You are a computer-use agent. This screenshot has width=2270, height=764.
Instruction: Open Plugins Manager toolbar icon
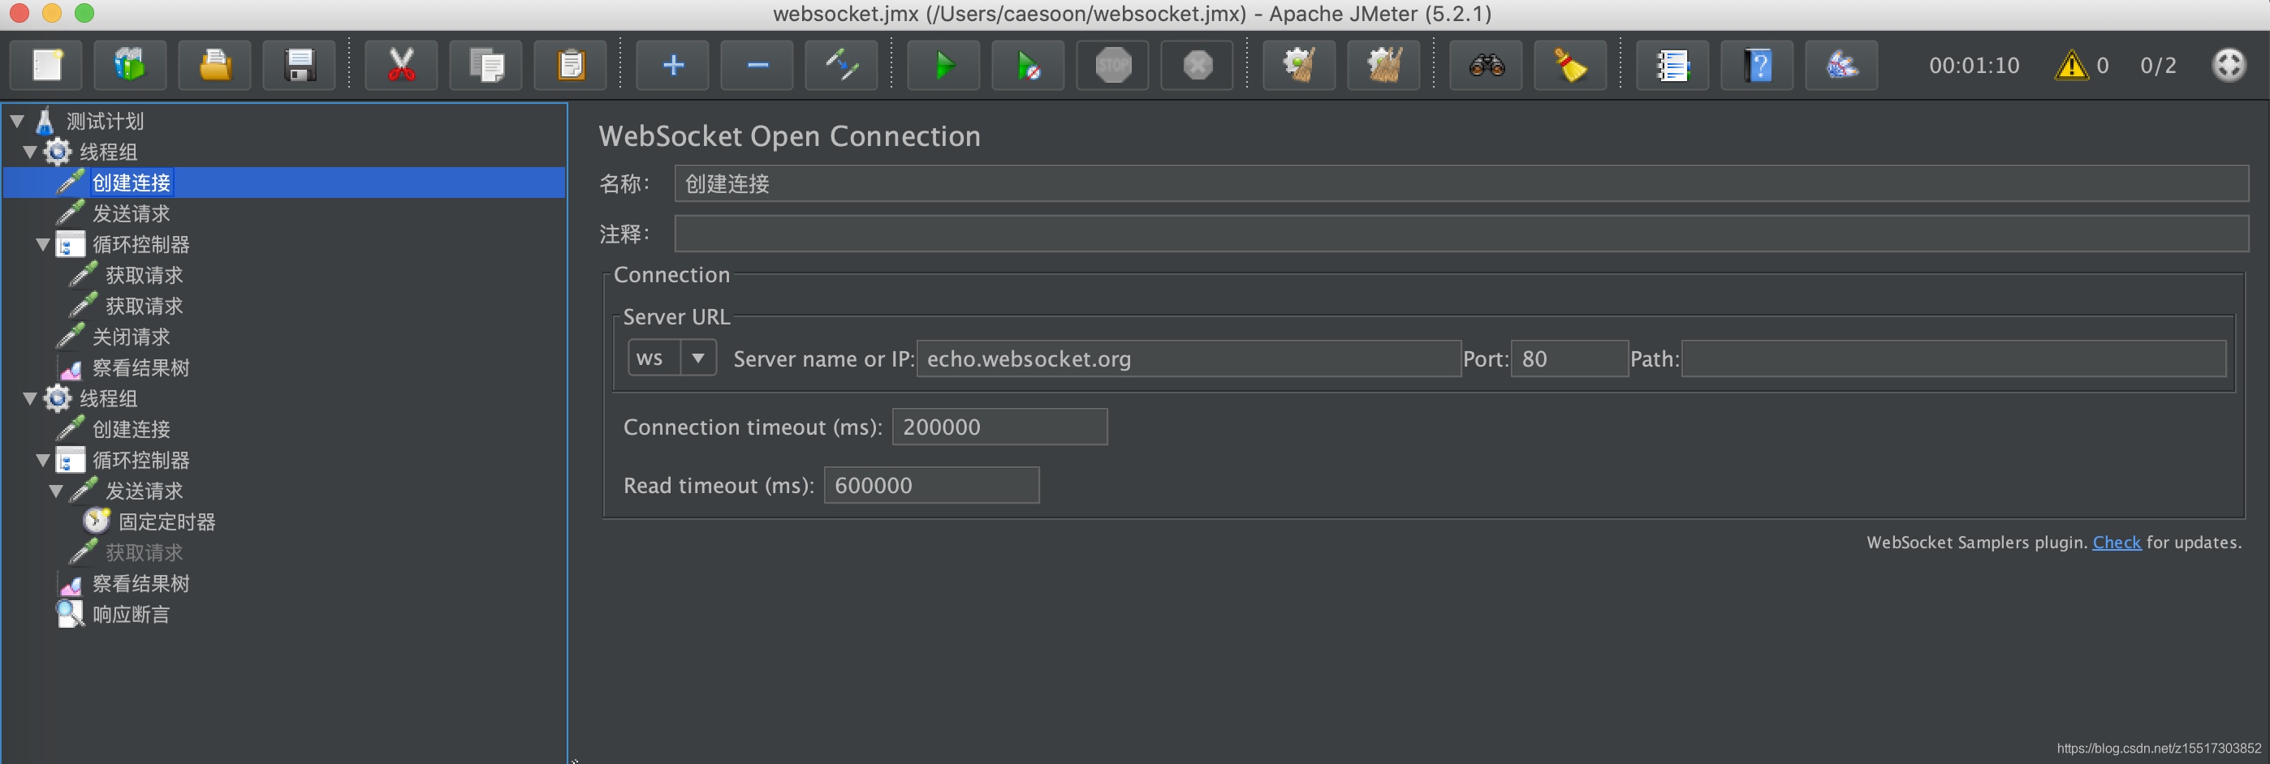[x=1841, y=65]
